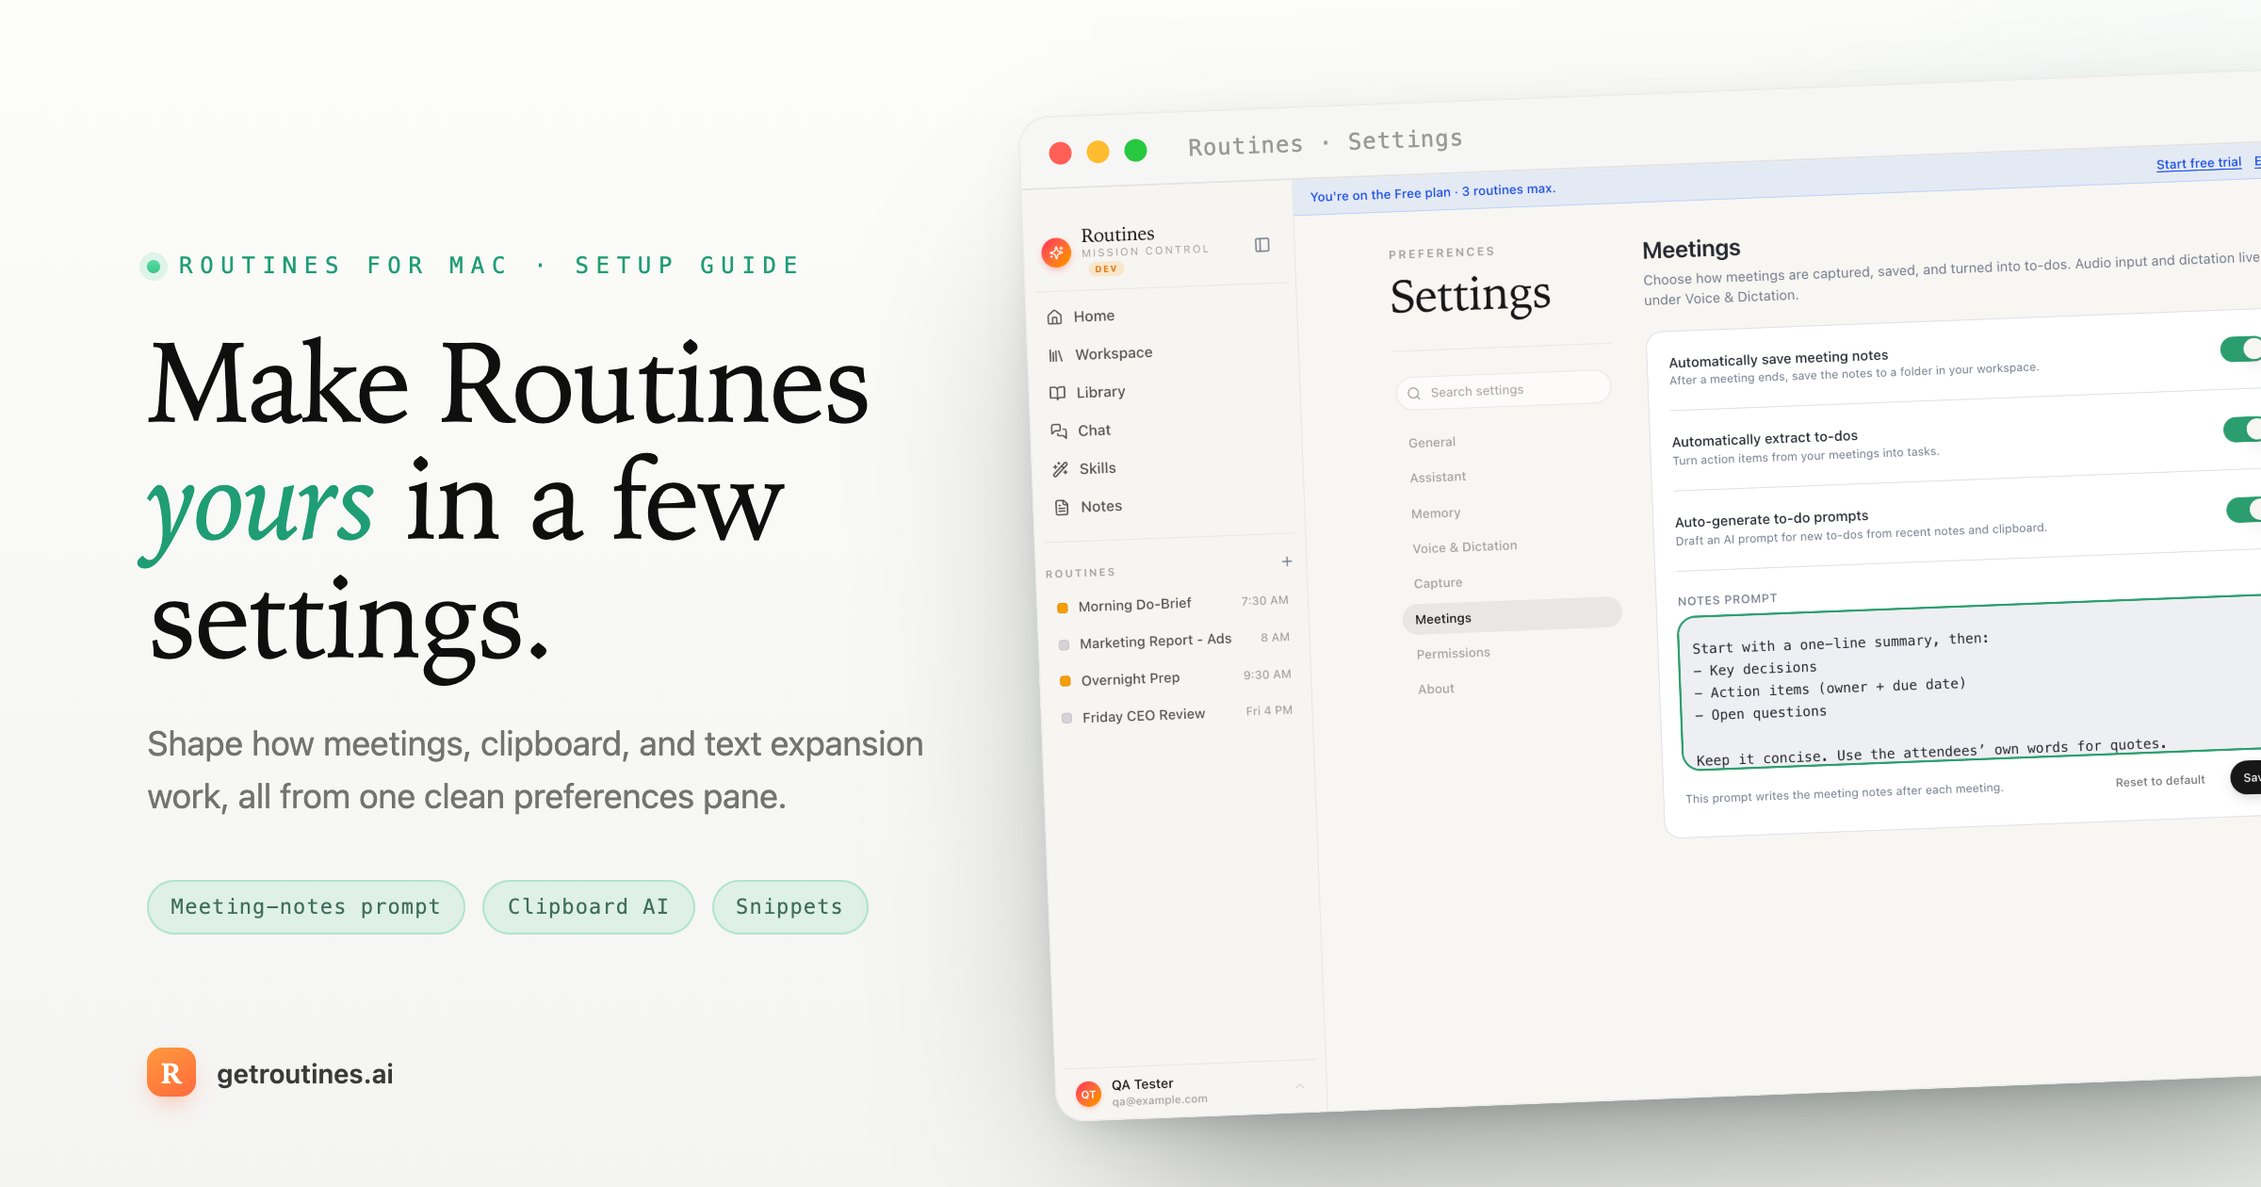Image resolution: width=2261 pixels, height=1187 pixels.
Task: Click the search magnifier icon in settings
Action: point(1414,394)
